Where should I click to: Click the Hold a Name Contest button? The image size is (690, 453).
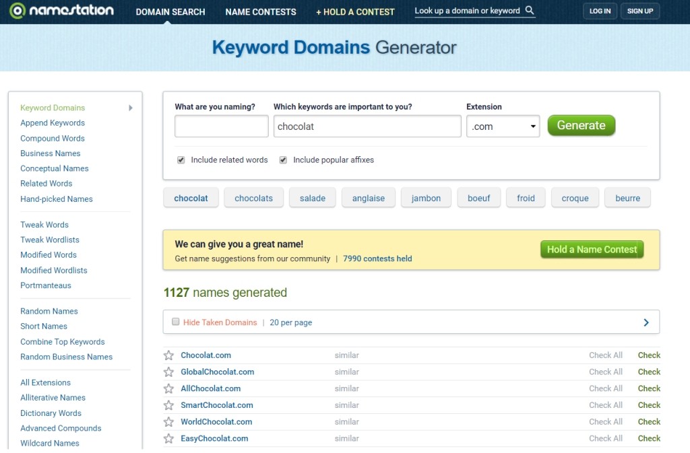pyautogui.click(x=592, y=250)
